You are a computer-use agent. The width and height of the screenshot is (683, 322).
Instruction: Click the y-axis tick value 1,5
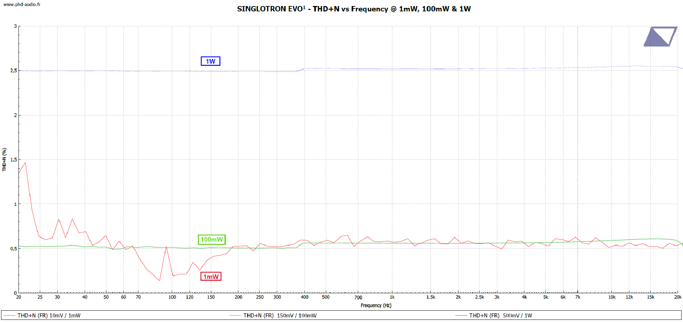14,160
